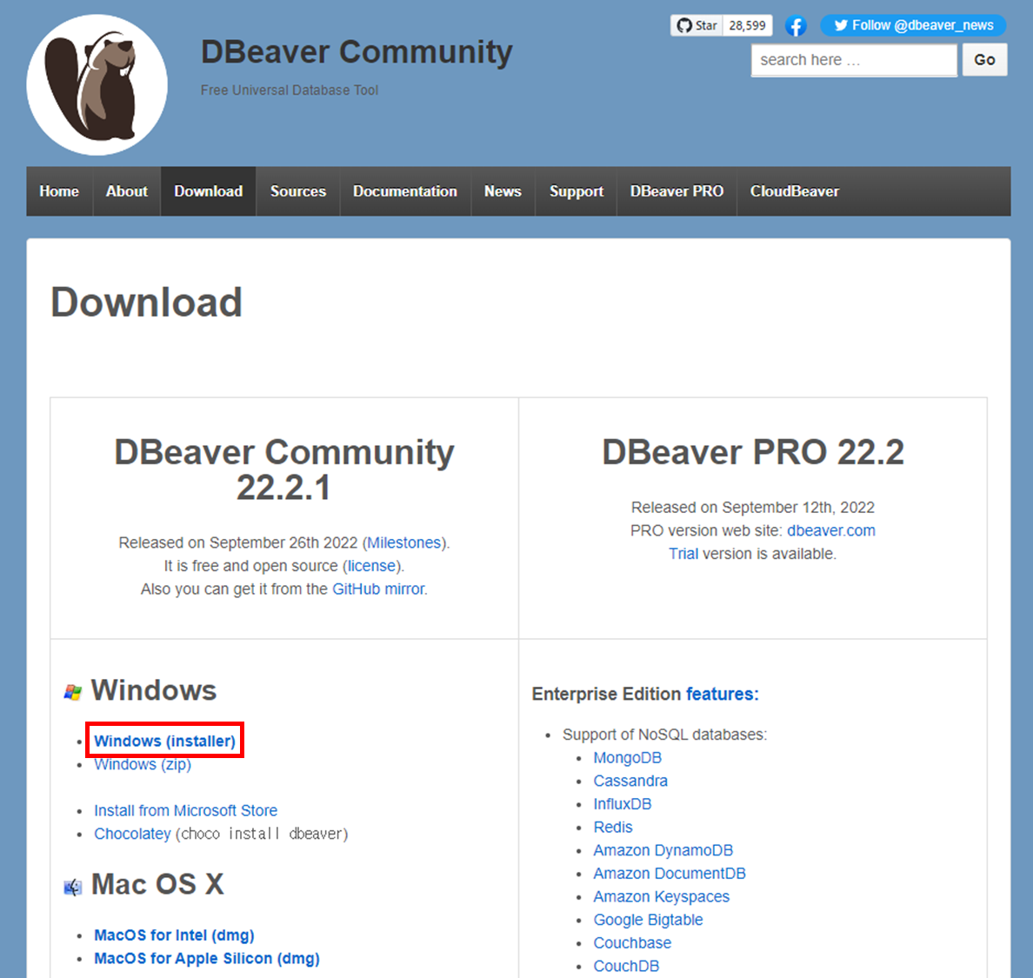Download MacOS for Apple Silicon (dmg)
Image resolution: width=1033 pixels, height=978 pixels.
click(x=207, y=958)
